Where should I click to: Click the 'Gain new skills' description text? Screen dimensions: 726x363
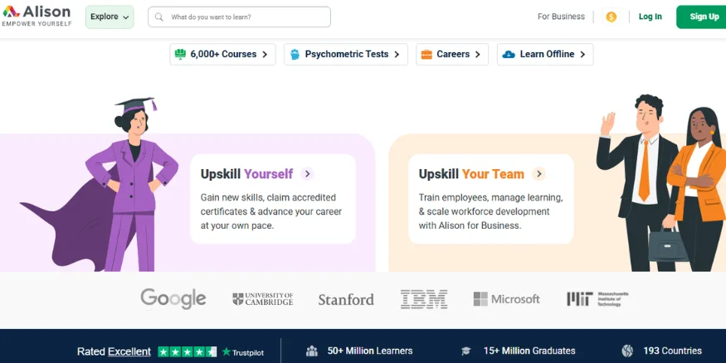point(270,211)
